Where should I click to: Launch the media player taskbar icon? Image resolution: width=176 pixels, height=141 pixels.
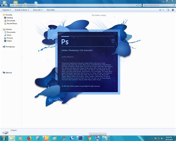(x=20, y=138)
